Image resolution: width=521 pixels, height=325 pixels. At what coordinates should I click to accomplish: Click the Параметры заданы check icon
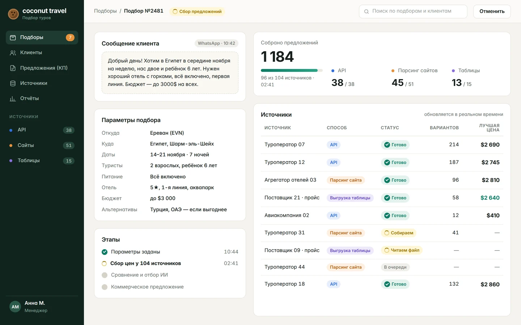click(105, 252)
